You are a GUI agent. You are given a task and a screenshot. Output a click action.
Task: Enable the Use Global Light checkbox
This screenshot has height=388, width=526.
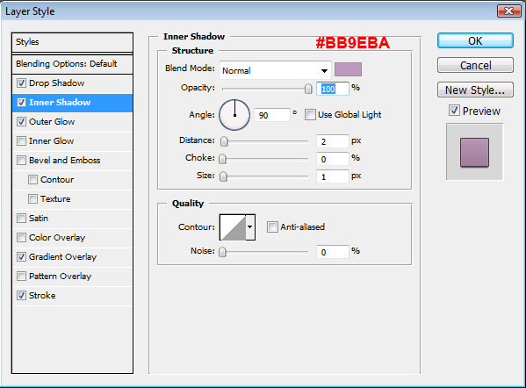point(310,115)
